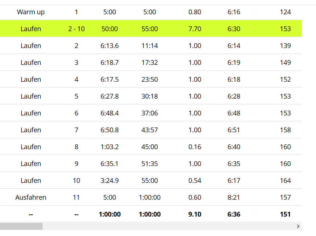Click the 6:48.4 lap time cell
Image resolution: width=316 pixels, height=236 pixels.
110,113
